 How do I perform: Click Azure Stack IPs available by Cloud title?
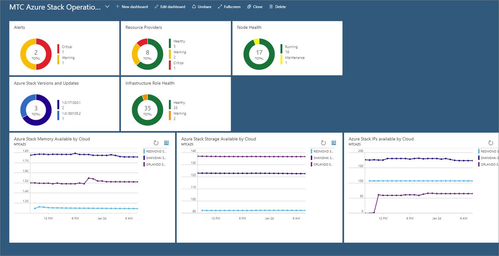[381, 139]
